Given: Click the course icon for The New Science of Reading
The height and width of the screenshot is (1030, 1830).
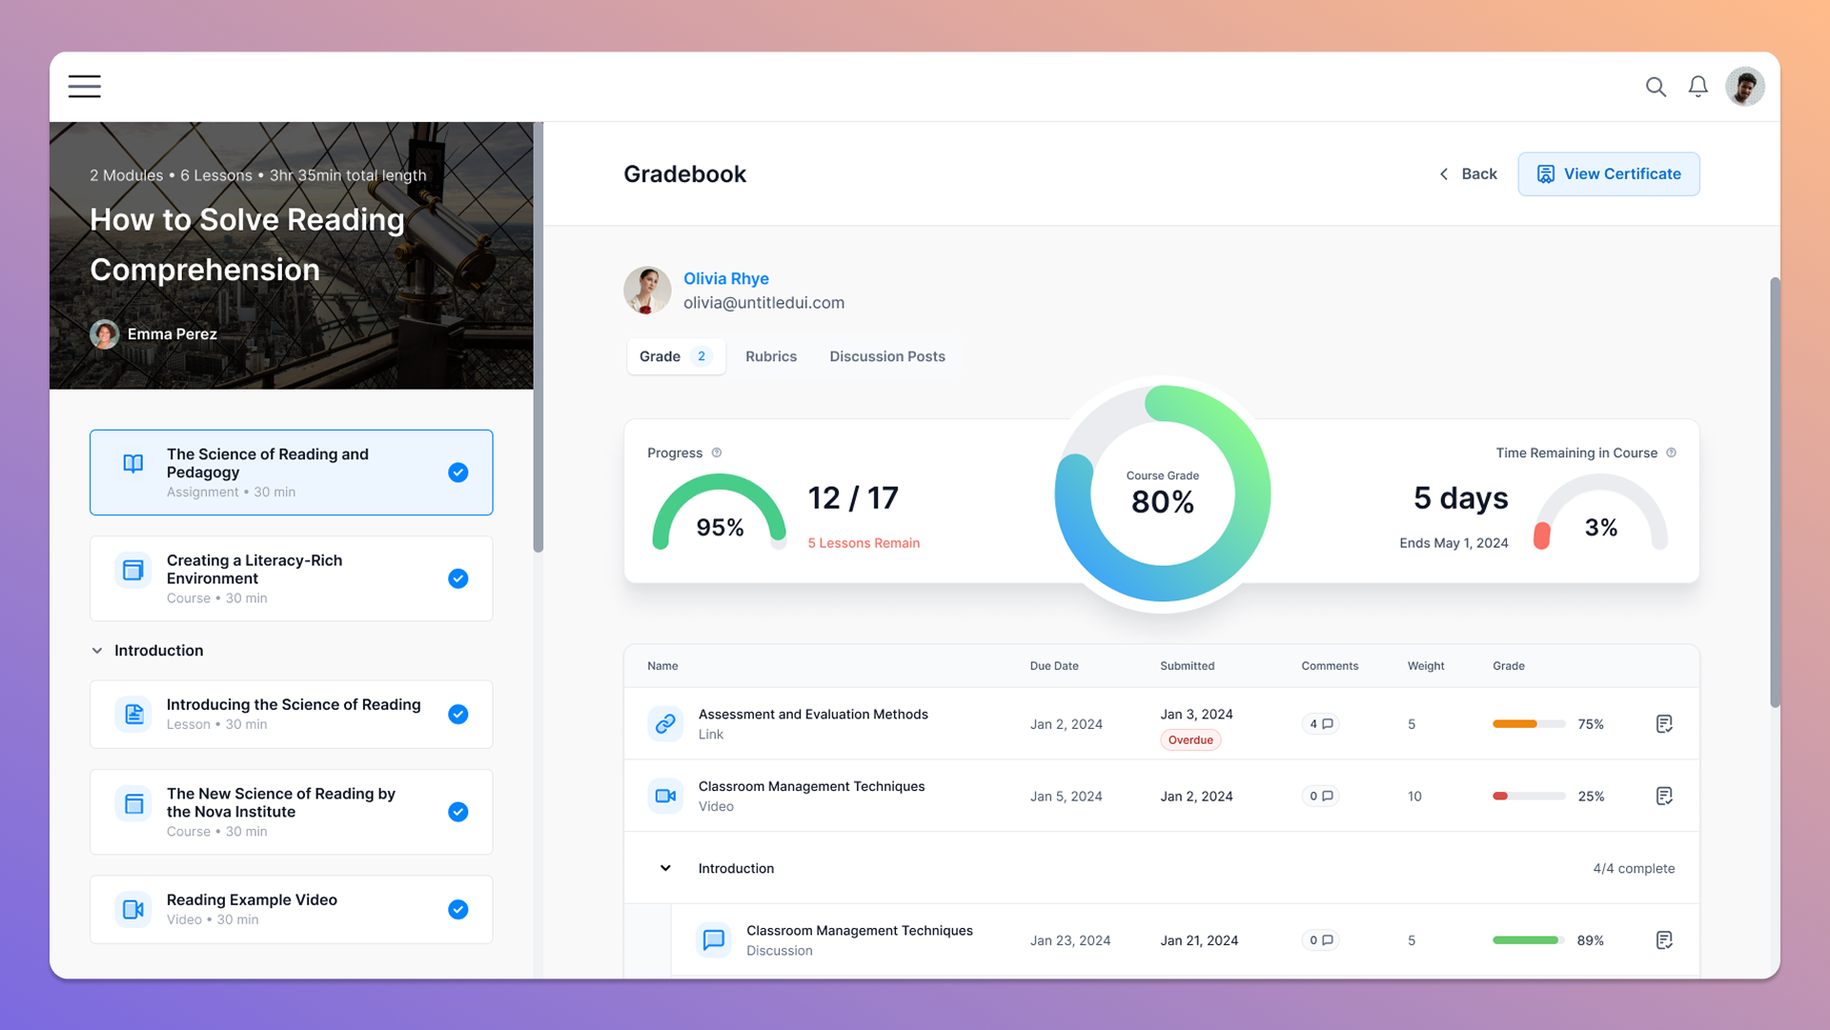Looking at the screenshot, I should click(133, 803).
